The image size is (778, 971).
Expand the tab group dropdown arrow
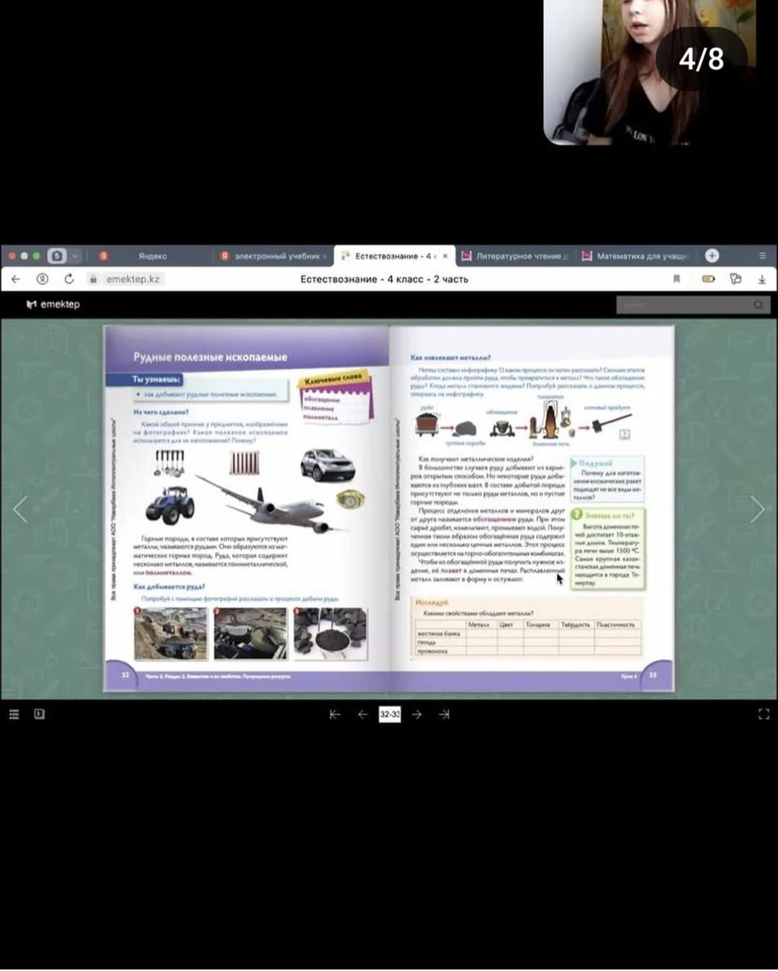tap(75, 256)
